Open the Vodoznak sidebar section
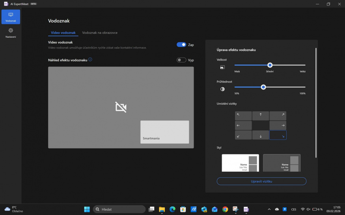The width and height of the screenshot is (345, 215). tap(11, 17)
